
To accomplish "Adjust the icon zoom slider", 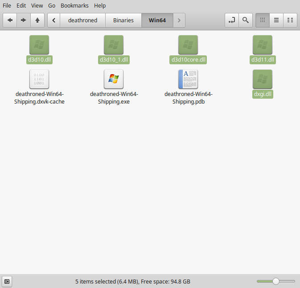I will [x=275, y=281].
